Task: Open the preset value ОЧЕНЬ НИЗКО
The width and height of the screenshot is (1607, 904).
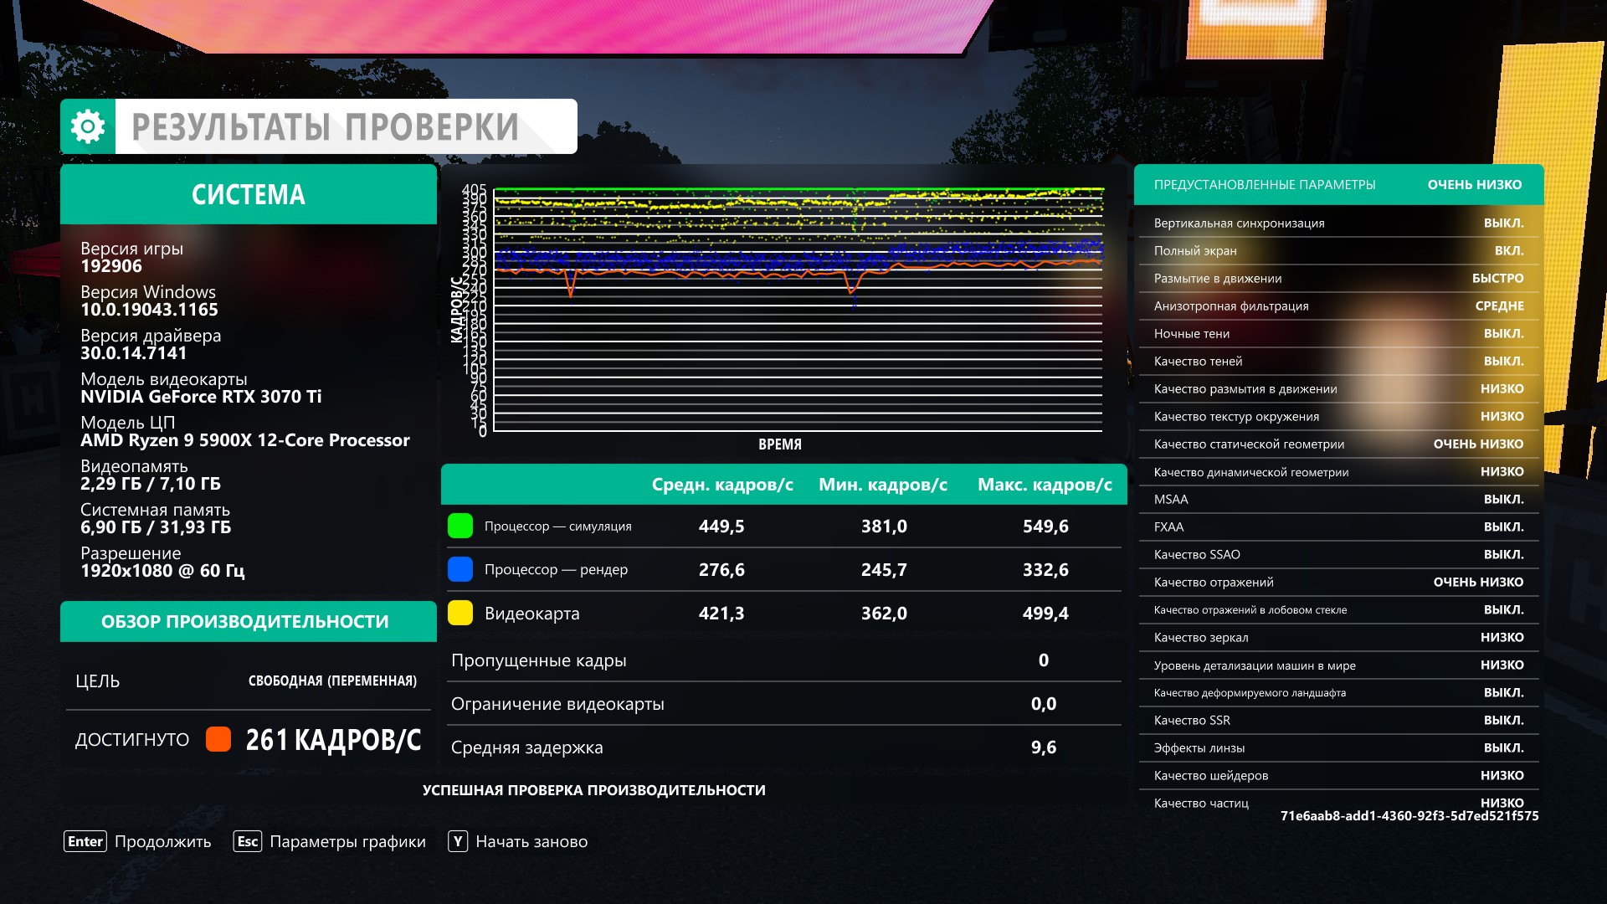Action: pos(1474,184)
